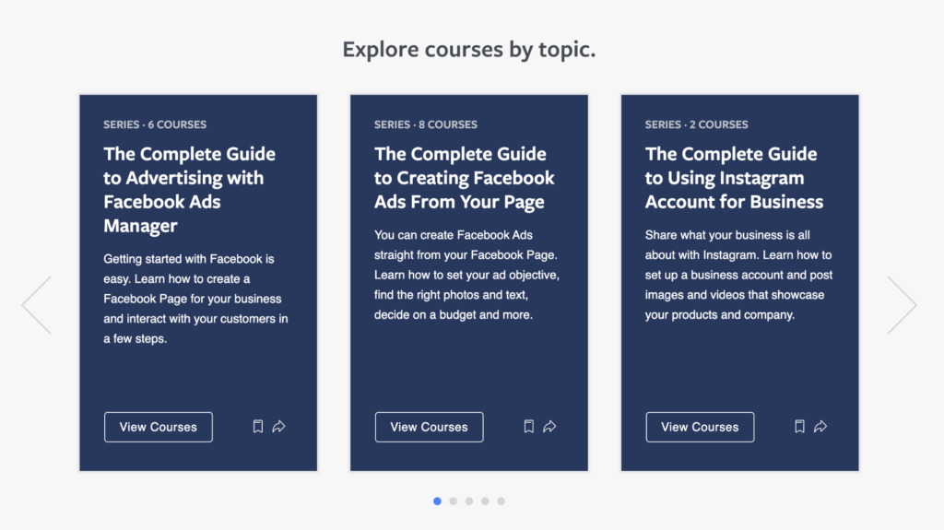The width and height of the screenshot is (944, 530).
Task: Bookmark the Creating Facebook Ads From Your Page series
Action: point(528,427)
